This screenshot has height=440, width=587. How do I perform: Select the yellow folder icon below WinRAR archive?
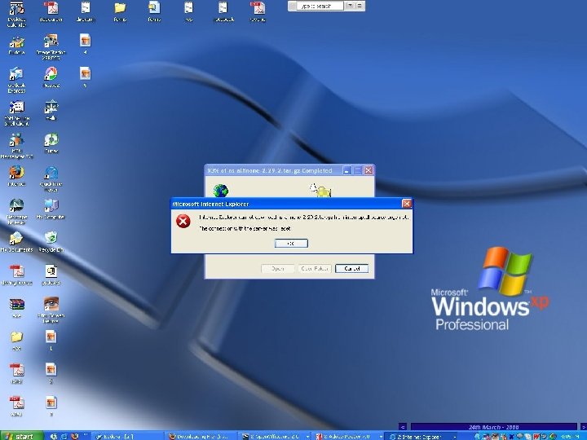(16, 337)
